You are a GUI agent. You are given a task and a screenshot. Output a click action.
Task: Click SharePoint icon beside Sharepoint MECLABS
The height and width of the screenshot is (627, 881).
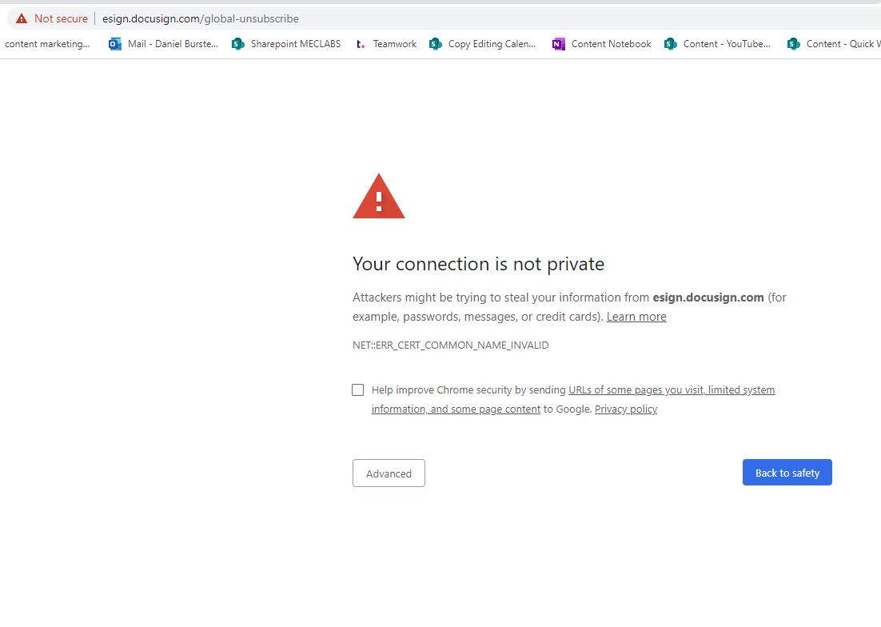(x=238, y=44)
